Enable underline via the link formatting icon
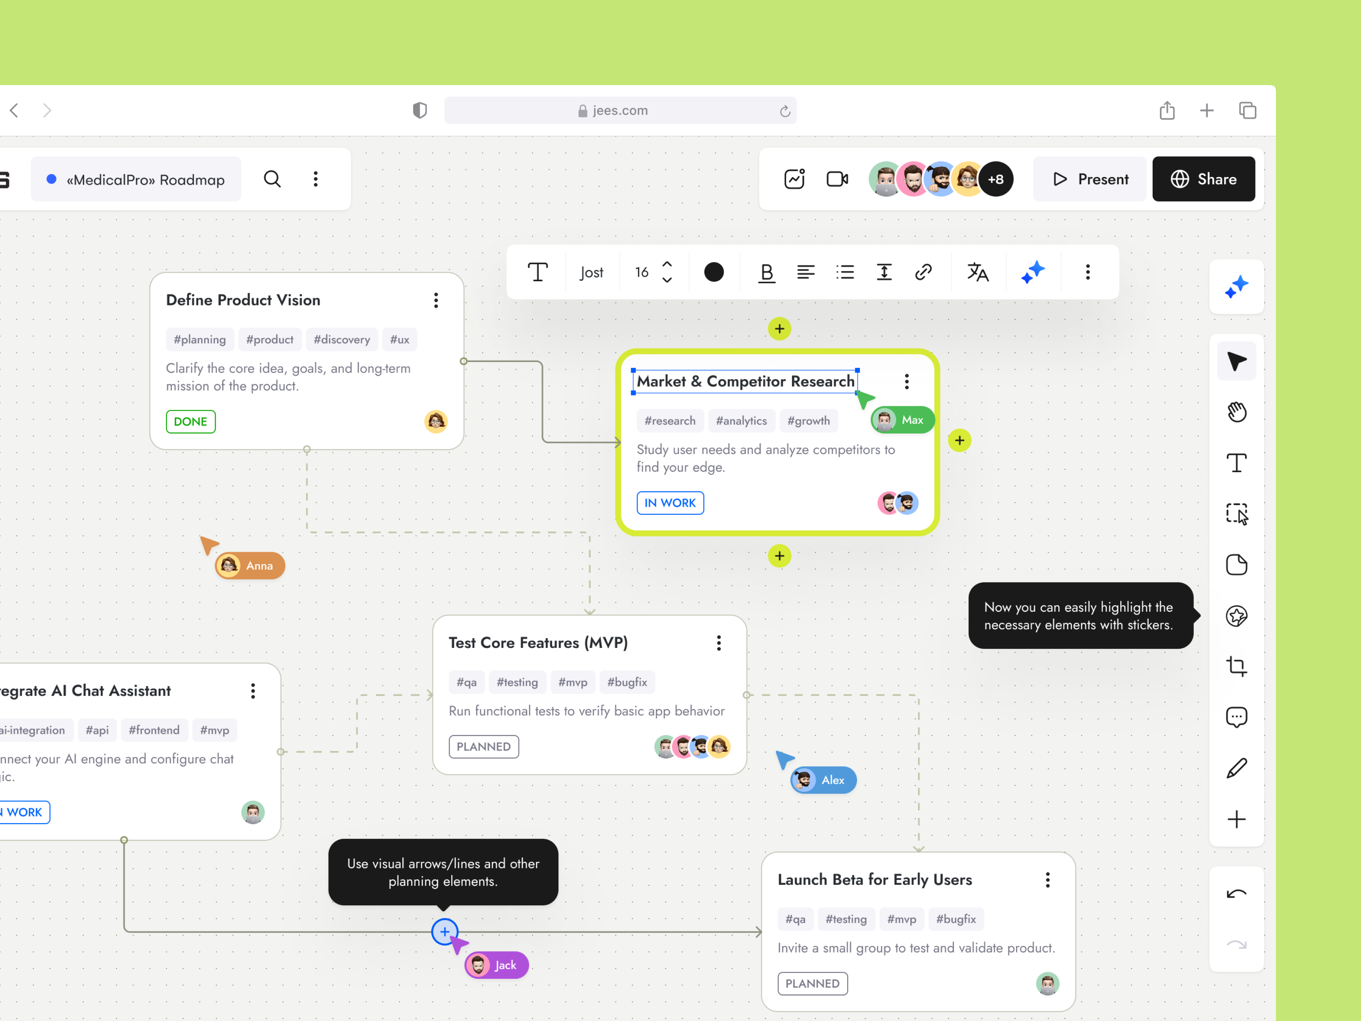1361x1021 pixels. pos(923,272)
